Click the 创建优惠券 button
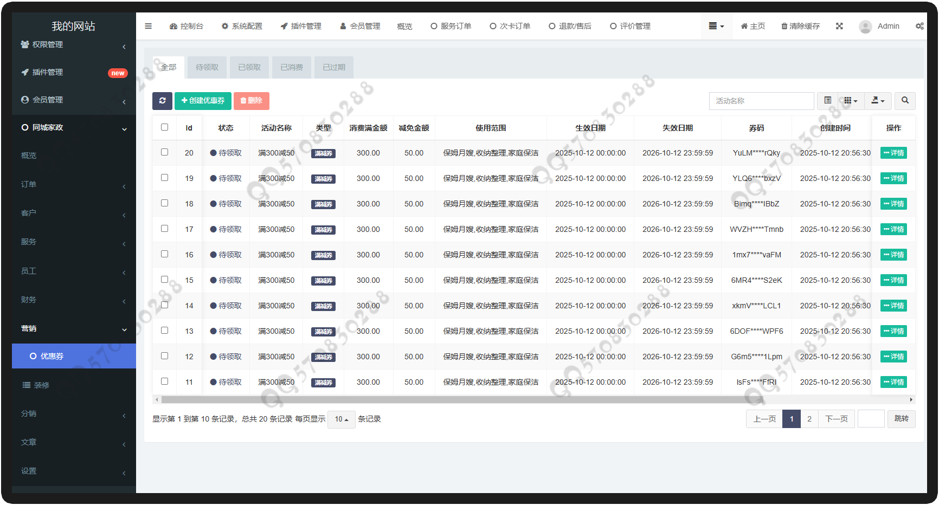Image resolution: width=939 pixels, height=505 pixels. pyautogui.click(x=203, y=101)
